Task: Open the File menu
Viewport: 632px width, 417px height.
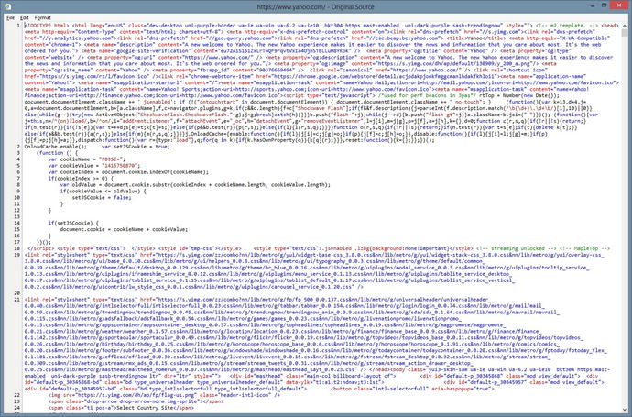Action: pos(11,17)
